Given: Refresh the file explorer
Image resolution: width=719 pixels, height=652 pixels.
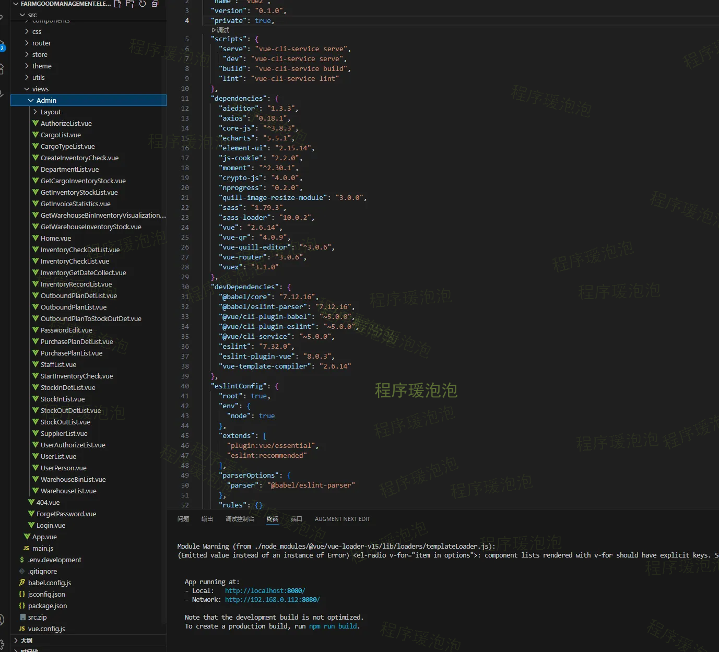Looking at the screenshot, I should pyautogui.click(x=143, y=4).
